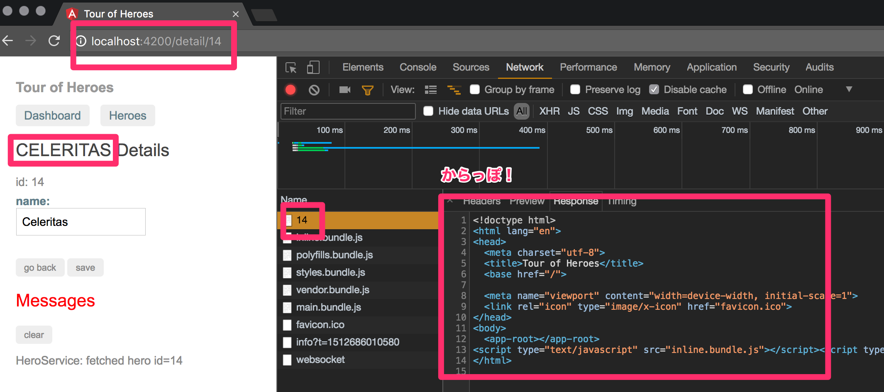
Task: Open the Elements panel tab
Action: [363, 67]
